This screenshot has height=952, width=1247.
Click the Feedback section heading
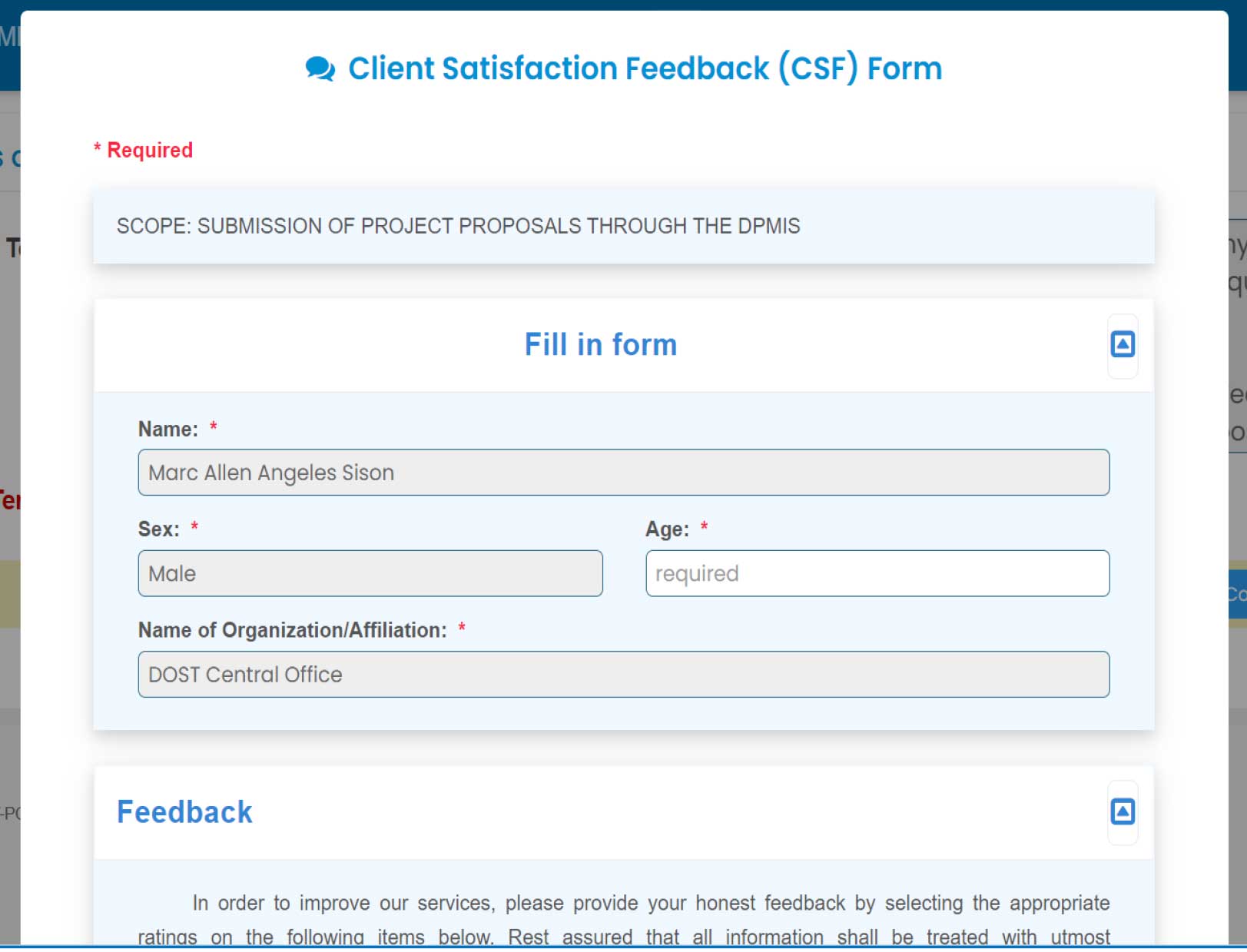184,812
